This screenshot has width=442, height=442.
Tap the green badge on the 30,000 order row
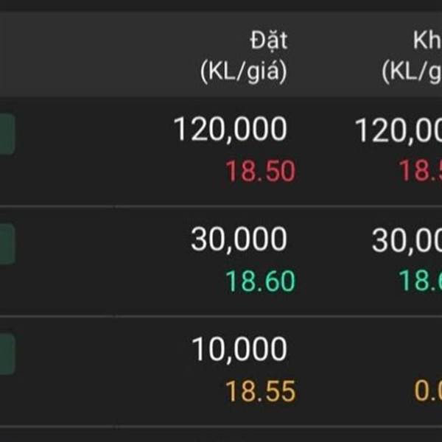click(x=7, y=244)
